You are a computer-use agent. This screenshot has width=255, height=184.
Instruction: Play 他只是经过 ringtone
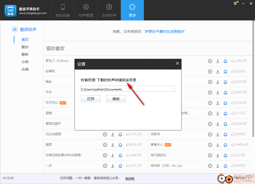(x=210, y=155)
